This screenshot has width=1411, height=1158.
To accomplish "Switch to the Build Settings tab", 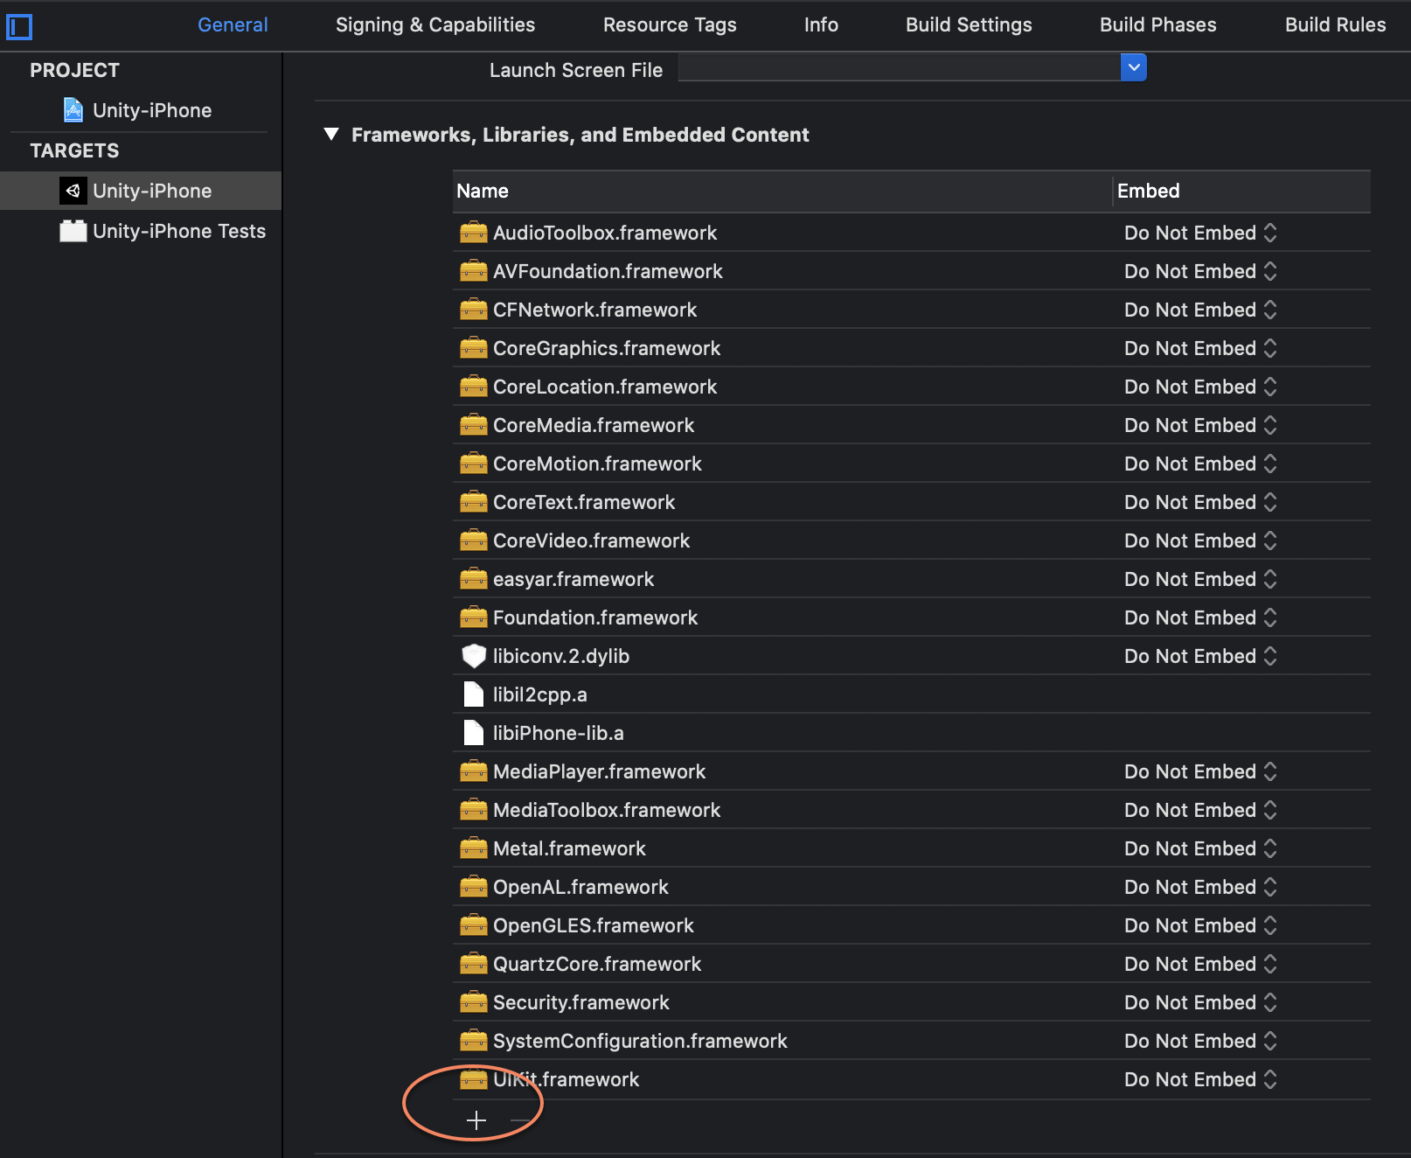I will tap(968, 24).
